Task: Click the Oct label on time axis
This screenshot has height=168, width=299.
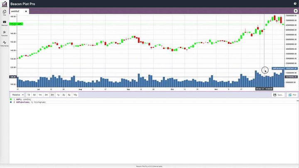Action: (172, 89)
